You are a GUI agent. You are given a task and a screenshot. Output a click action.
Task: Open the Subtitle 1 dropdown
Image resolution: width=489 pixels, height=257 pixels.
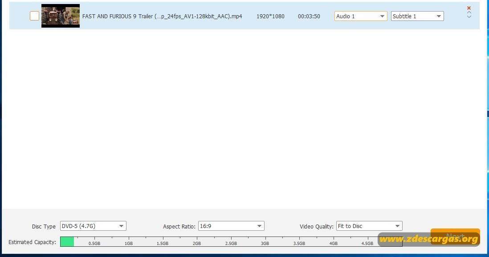point(417,16)
